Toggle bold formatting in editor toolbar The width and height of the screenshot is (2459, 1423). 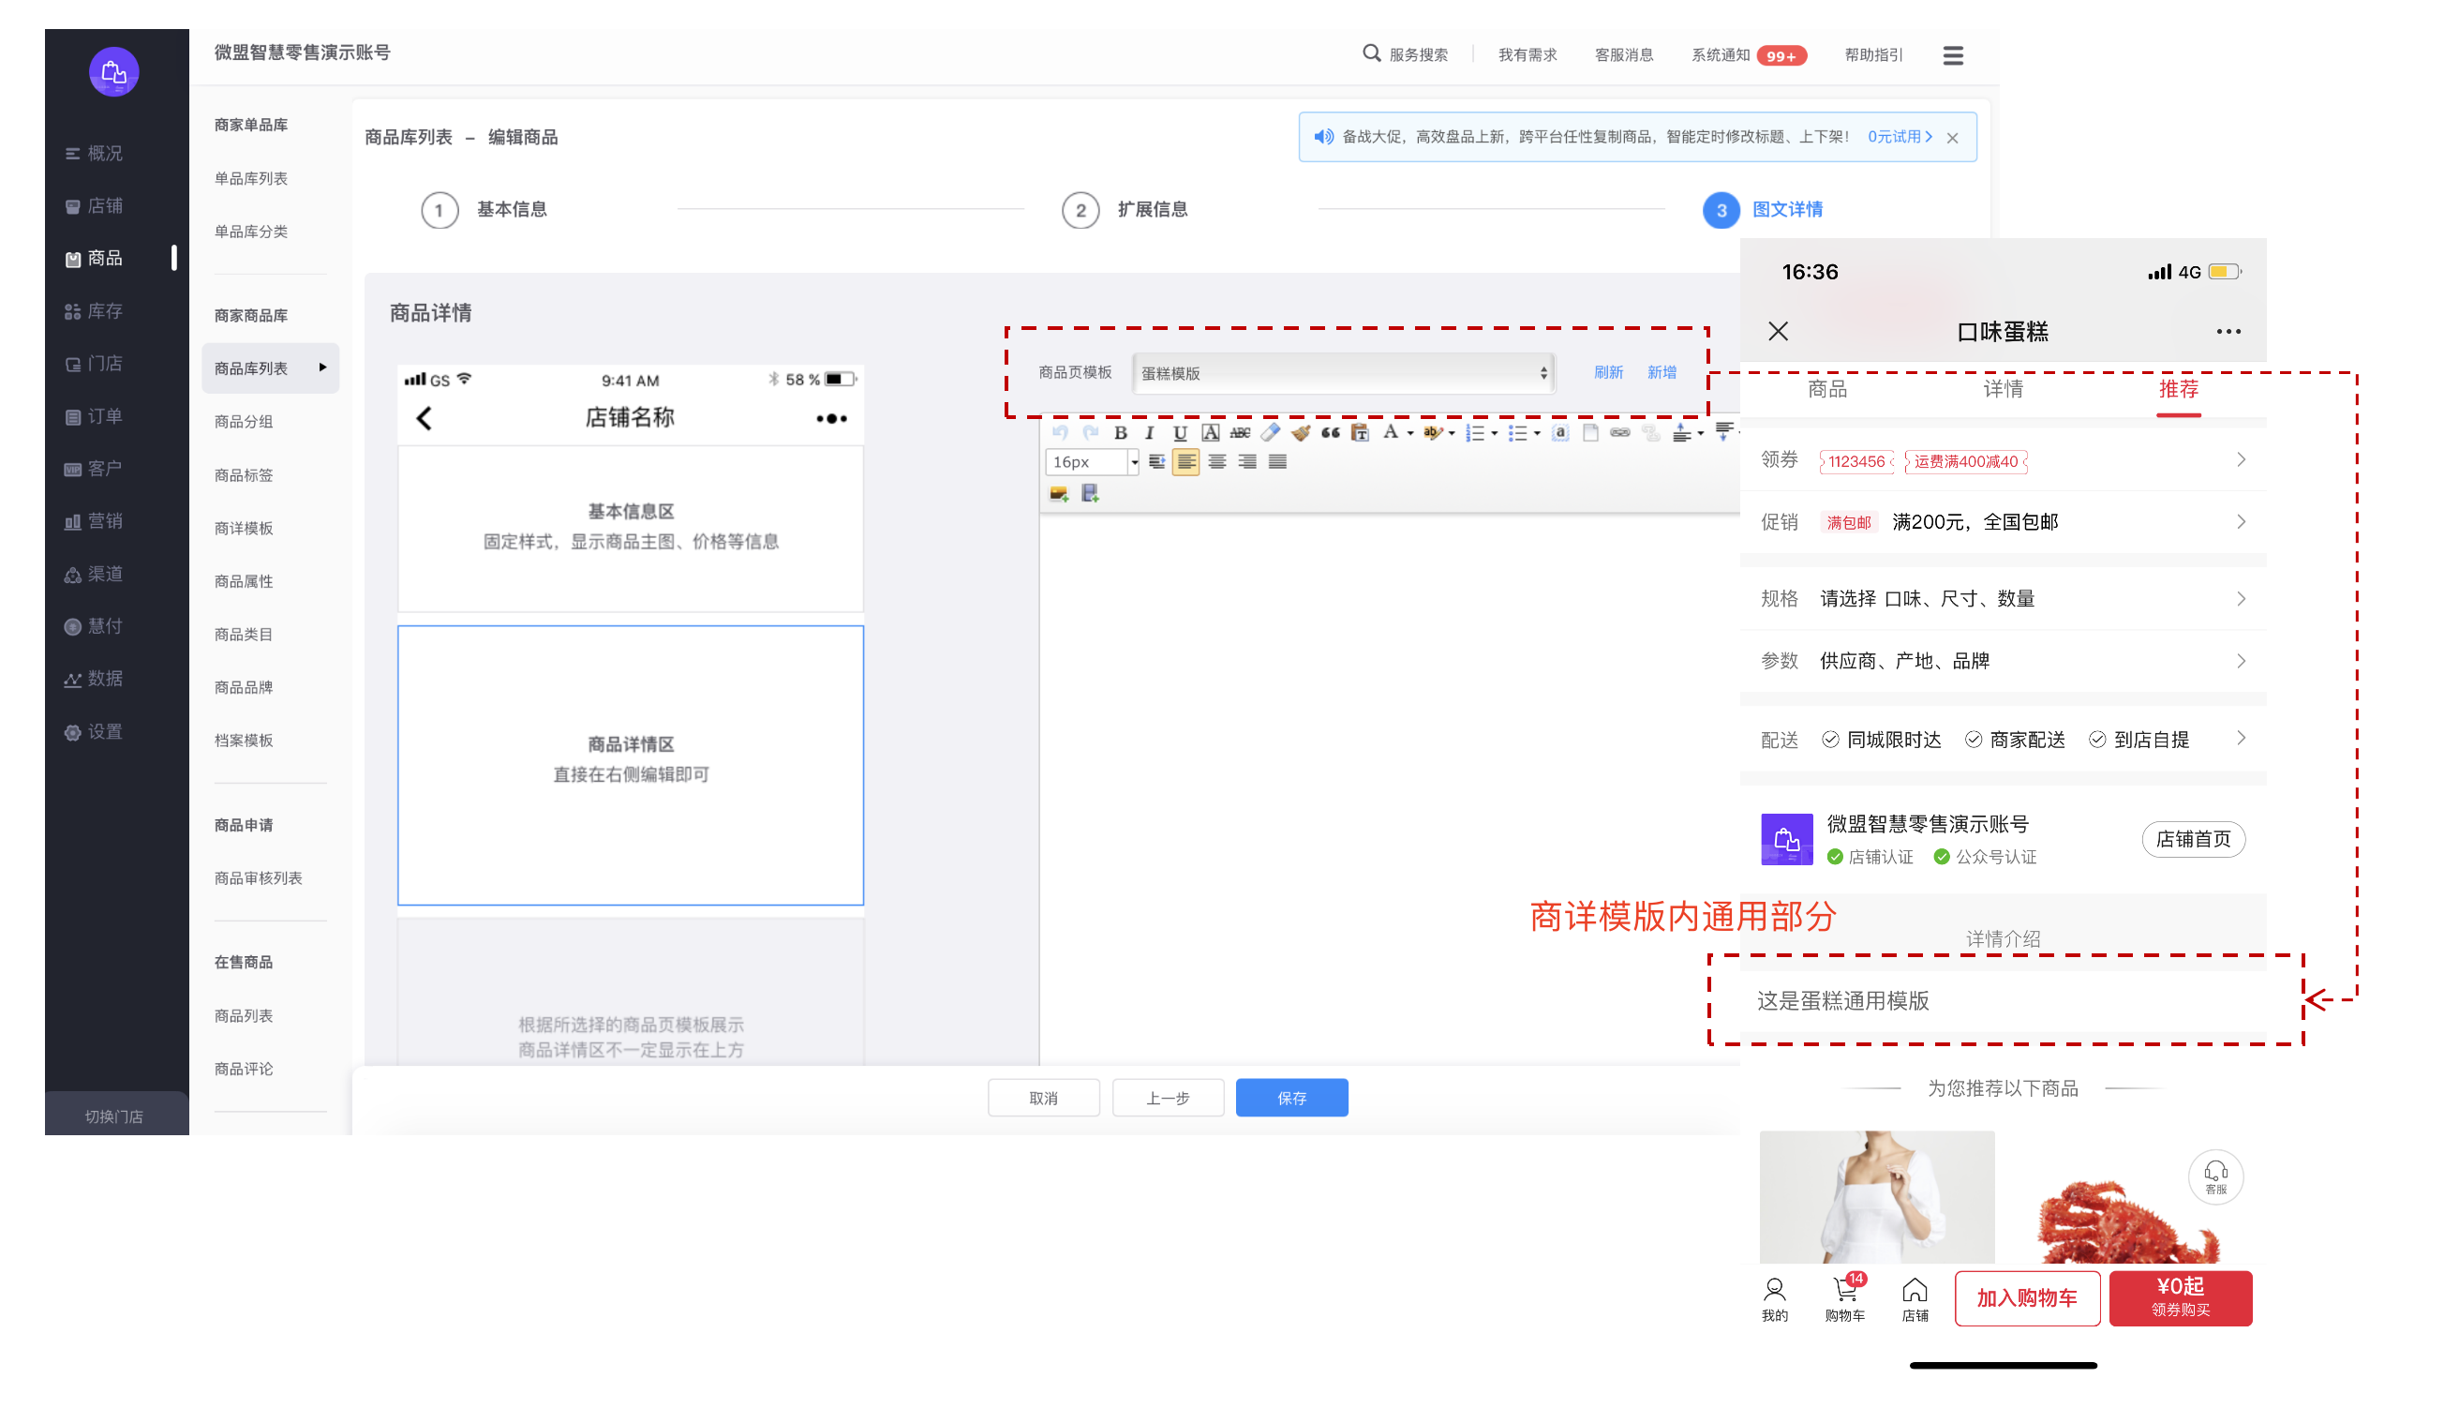click(1120, 432)
